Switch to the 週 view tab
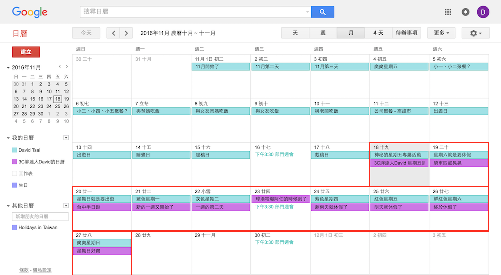Screen dimensions: 501x275 (323, 33)
